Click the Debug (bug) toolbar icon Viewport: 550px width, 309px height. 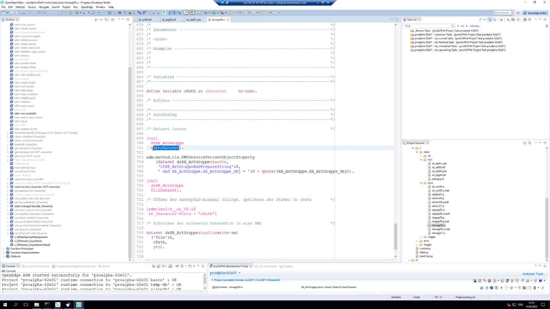click(x=205, y=13)
